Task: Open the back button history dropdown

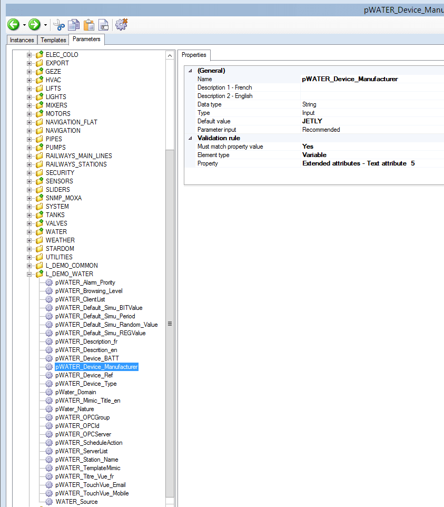Action: click(x=24, y=25)
